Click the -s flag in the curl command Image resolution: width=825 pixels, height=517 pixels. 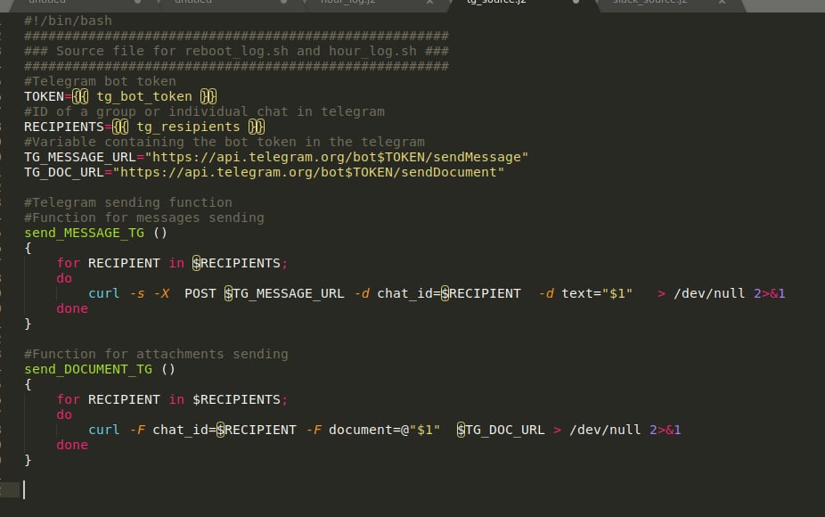[x=137, y=294]
